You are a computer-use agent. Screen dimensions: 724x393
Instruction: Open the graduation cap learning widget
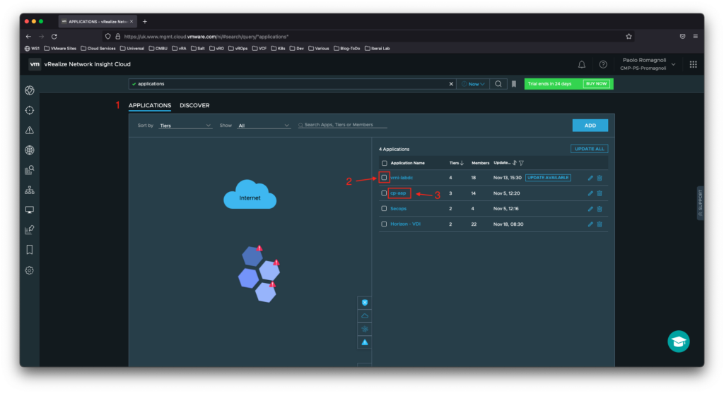[678, 341]
